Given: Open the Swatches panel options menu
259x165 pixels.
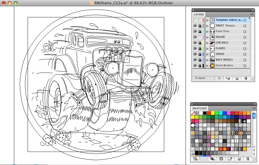Looking at the screenshot, I should point(254,108).
